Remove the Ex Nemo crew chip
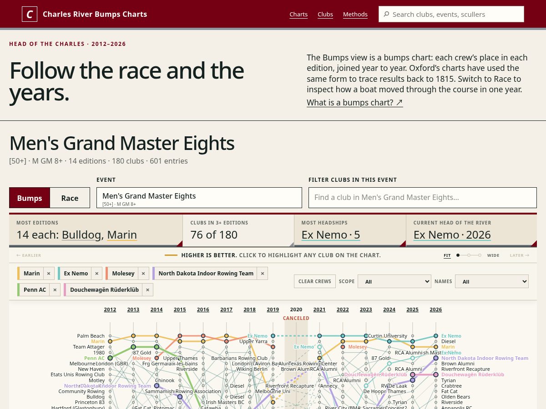 [x=96, y=274]
